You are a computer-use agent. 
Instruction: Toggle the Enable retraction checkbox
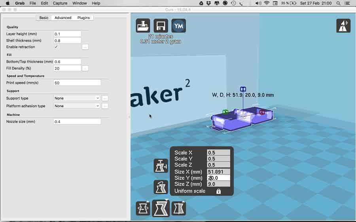point(56,47)
